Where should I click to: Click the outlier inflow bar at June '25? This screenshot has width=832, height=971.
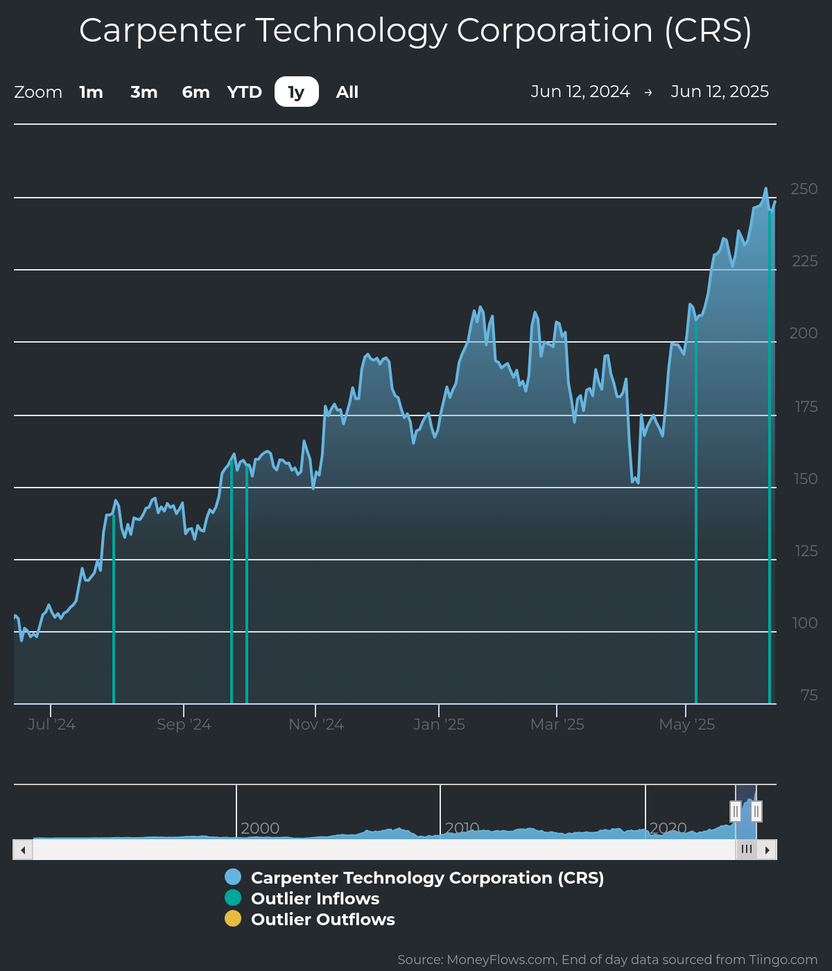click(x=770, y=456)
